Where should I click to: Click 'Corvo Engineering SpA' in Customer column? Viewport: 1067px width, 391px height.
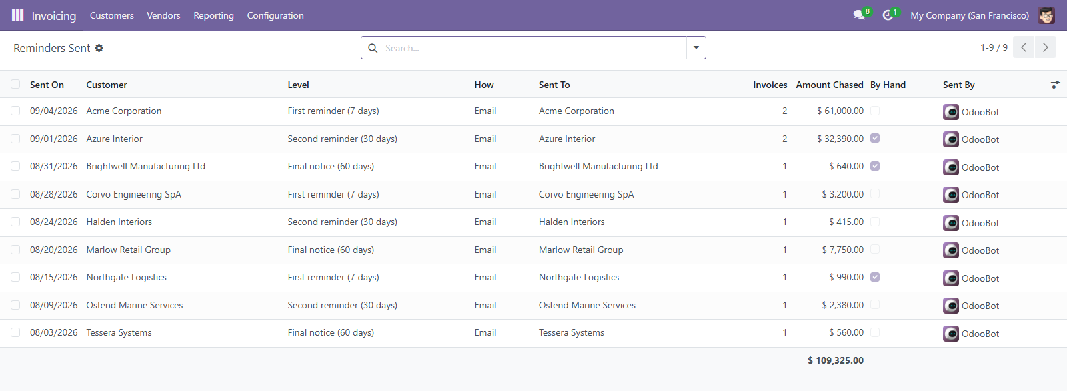[x=133, y=194]
